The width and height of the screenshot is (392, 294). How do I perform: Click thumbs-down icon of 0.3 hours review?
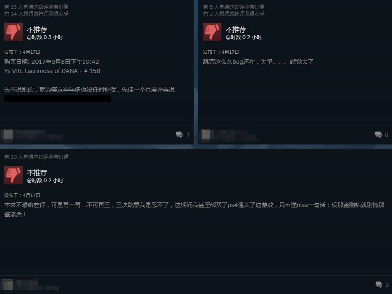(x=13, y=32)
